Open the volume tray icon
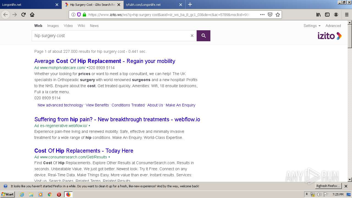The image size is (352, 198). [x=319, y=194]
